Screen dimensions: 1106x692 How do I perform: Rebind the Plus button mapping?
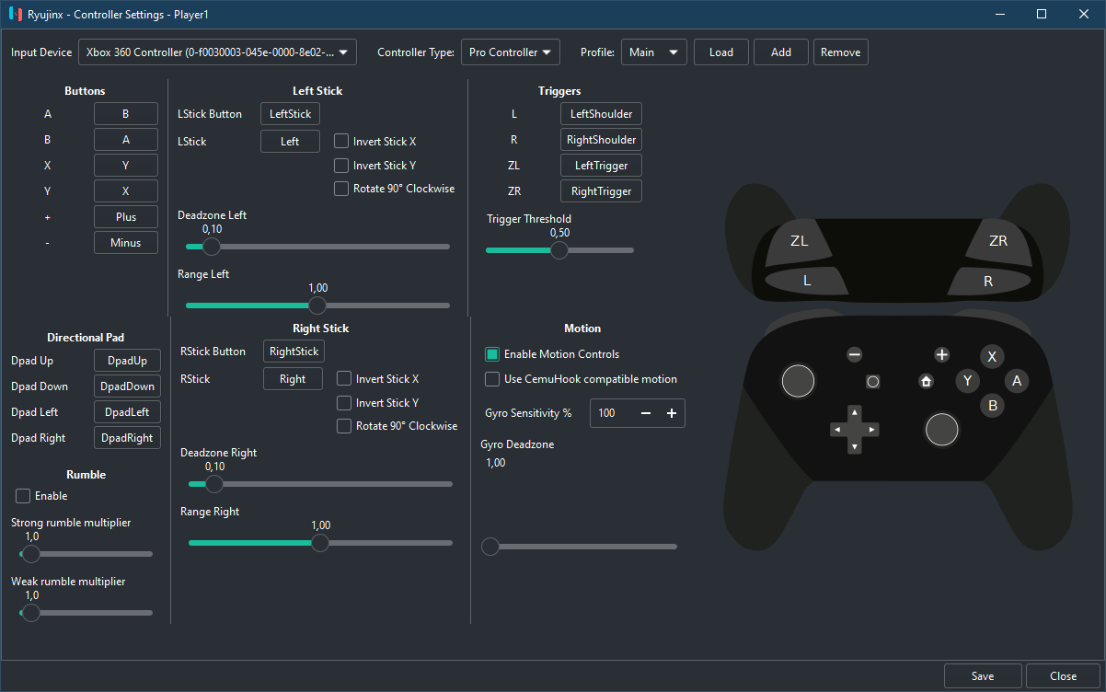click(x=126, y=217)
